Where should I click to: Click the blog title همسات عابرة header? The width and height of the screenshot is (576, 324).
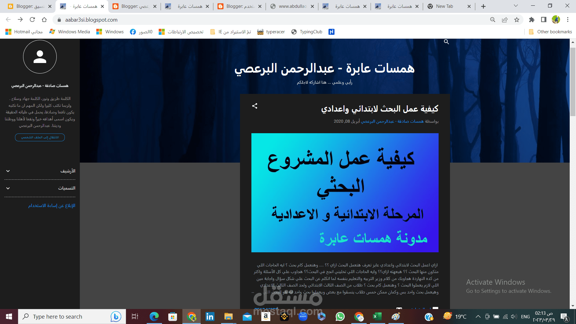coord(324,69)
